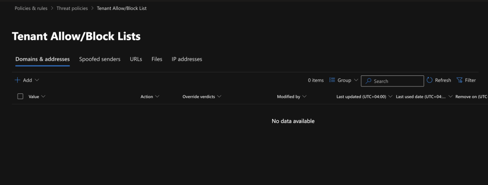The image size is (488, 185).
Task: Toggle the select-all checkbox beside Value
Action: (x=20, y=96)
